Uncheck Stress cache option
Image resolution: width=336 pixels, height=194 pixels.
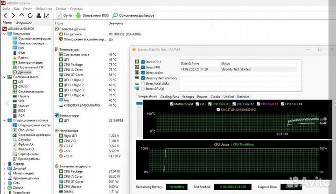coord(143,73)
